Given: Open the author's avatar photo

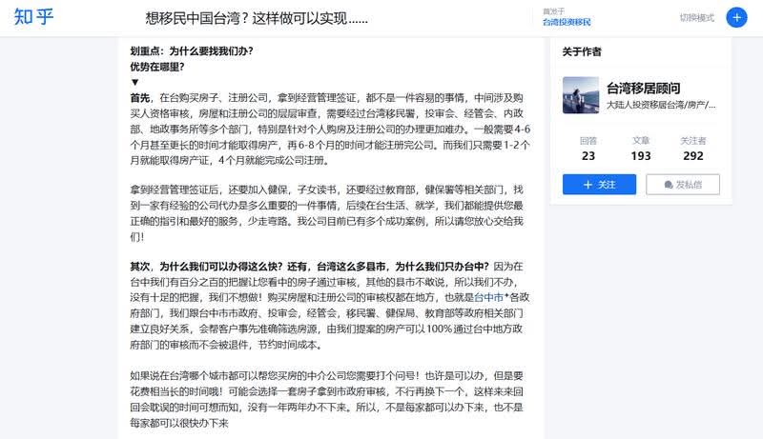Looking at the screenshot, I should pyautogui.click(x=581, y=95).
